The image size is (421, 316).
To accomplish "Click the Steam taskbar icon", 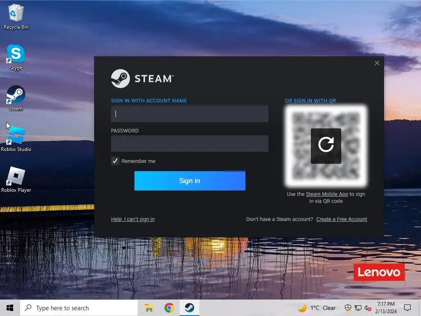I will [189, 308].
